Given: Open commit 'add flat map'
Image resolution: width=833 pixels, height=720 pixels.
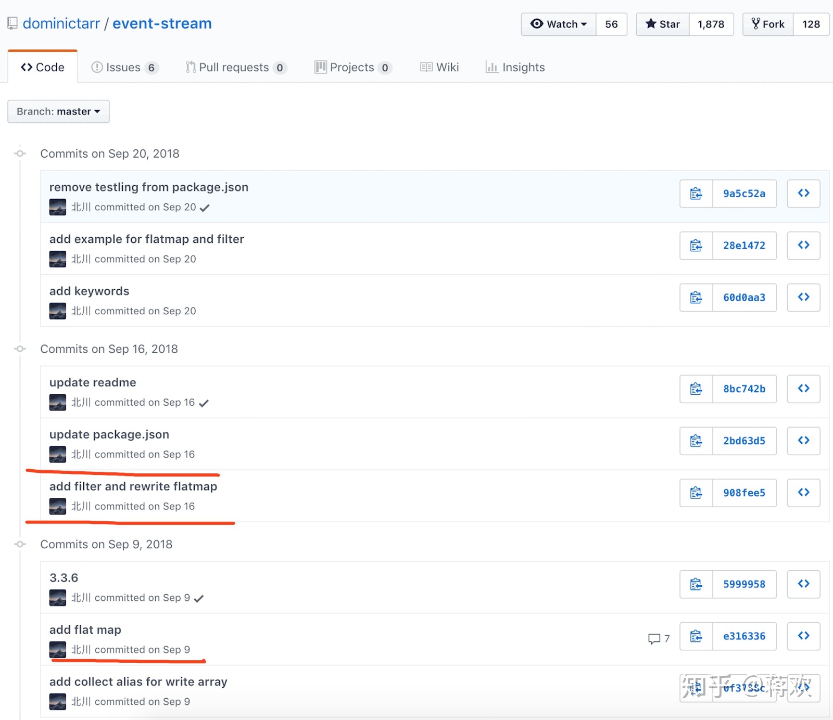Looking at the screenshot, I should click(85, 630).
